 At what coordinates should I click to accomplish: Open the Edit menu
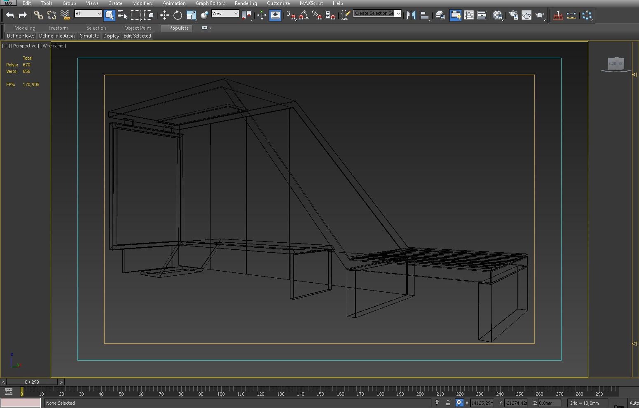tap(27, 3)
